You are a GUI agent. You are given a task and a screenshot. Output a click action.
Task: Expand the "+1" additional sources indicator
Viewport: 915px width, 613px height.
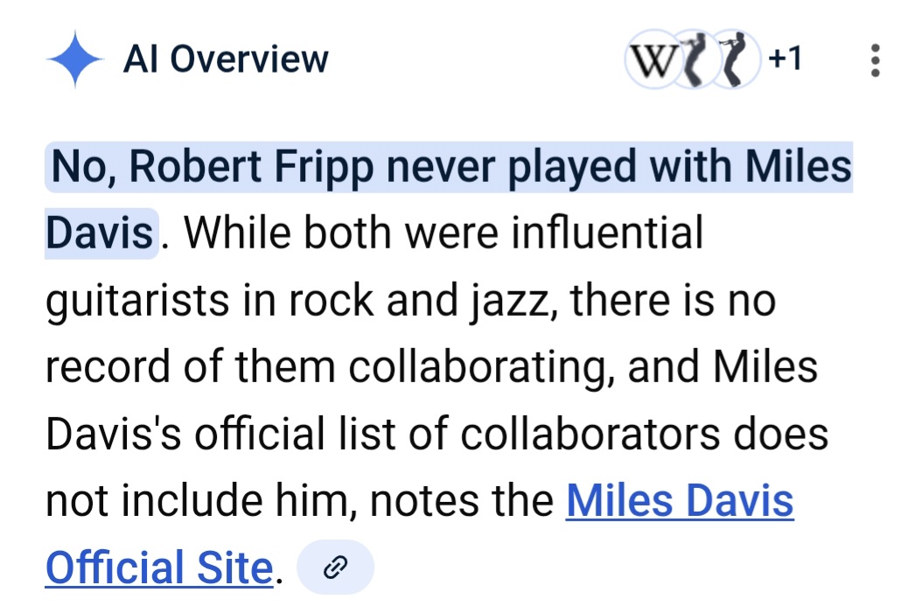point(785,59)
